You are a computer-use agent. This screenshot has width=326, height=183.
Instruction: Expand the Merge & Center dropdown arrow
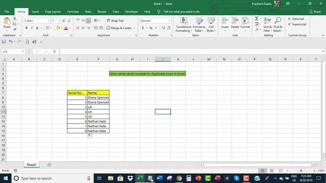coord(134,28)
